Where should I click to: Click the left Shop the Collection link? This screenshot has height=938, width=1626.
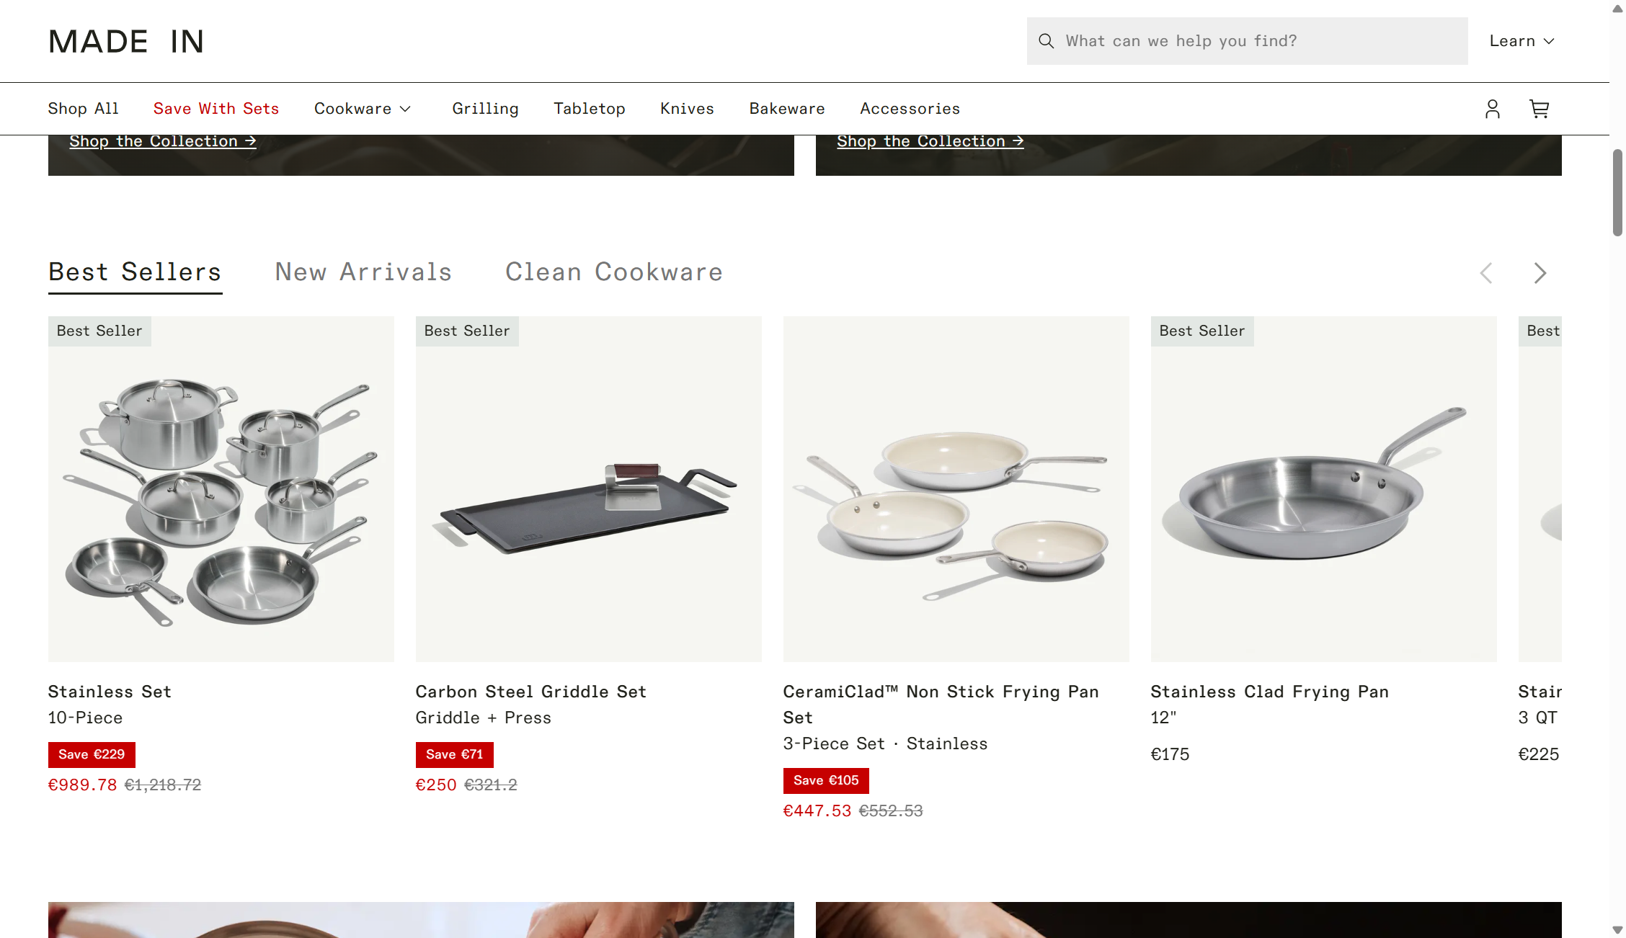coord(163,141)
